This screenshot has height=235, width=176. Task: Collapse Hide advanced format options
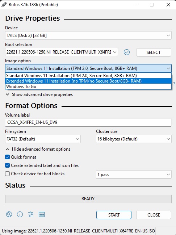pyautogui.click(x=38, y=149)
